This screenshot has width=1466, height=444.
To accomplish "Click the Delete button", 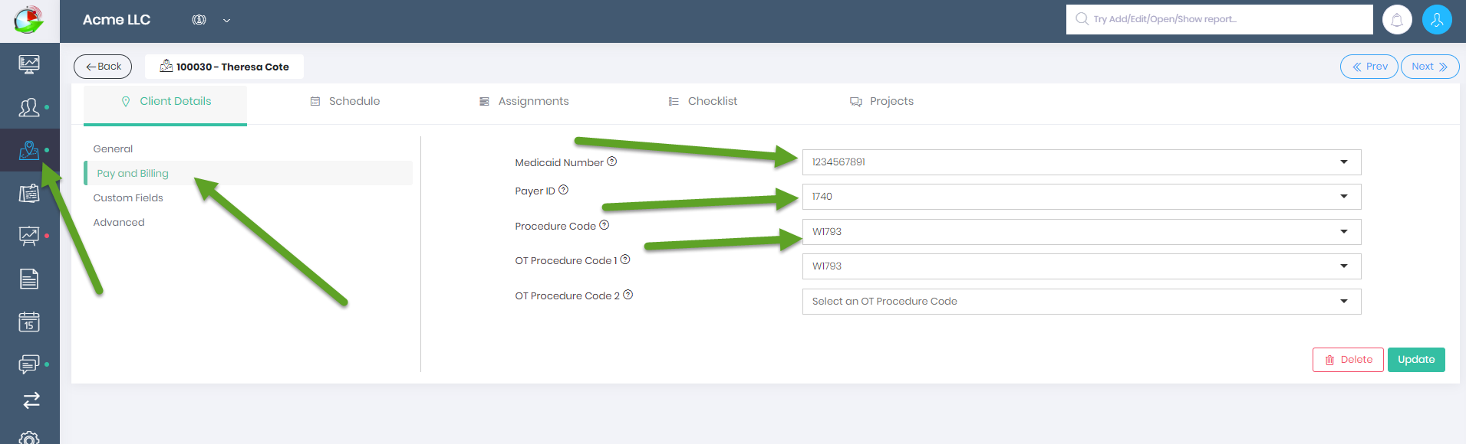I will pos(1348,360).
